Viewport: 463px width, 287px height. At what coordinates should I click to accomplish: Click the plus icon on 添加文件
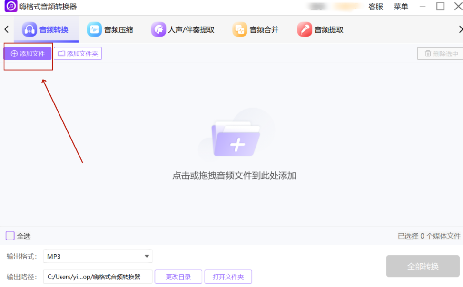pyautogui.click(x=14, y=53)
